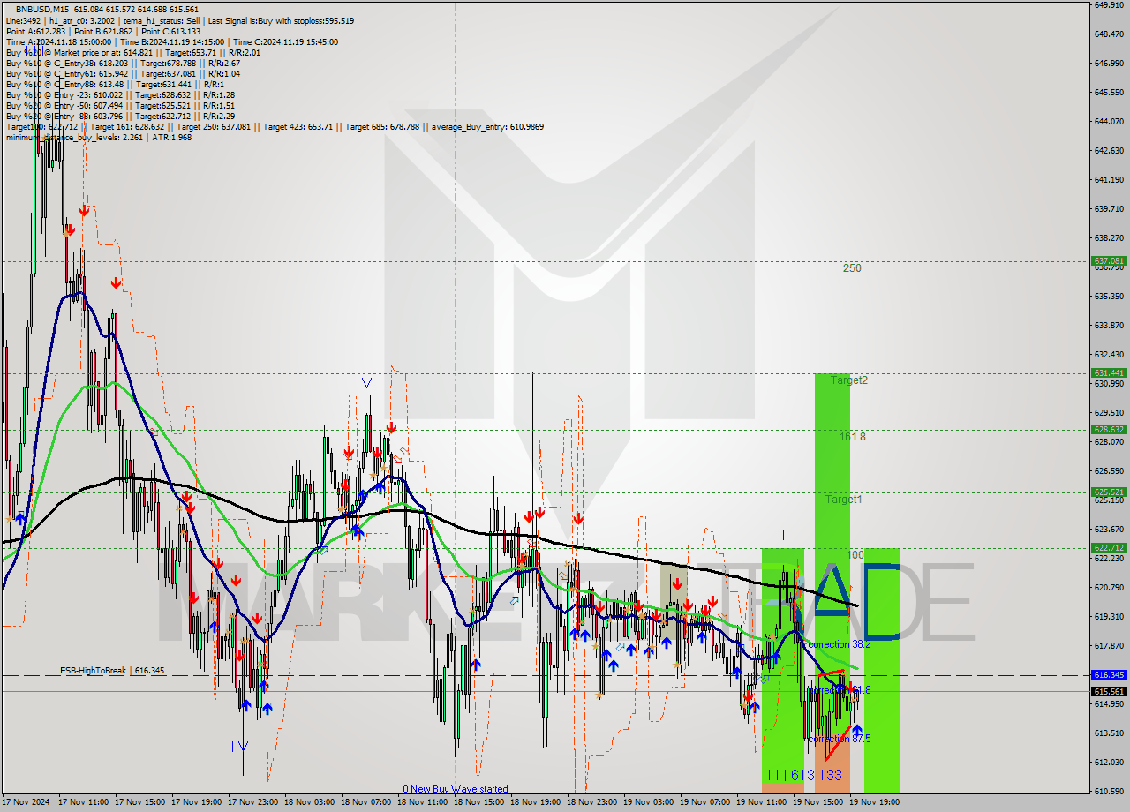Click the 644.070 price axis label
Viewport: 1130px width, 812px height.
[1109, 121]
